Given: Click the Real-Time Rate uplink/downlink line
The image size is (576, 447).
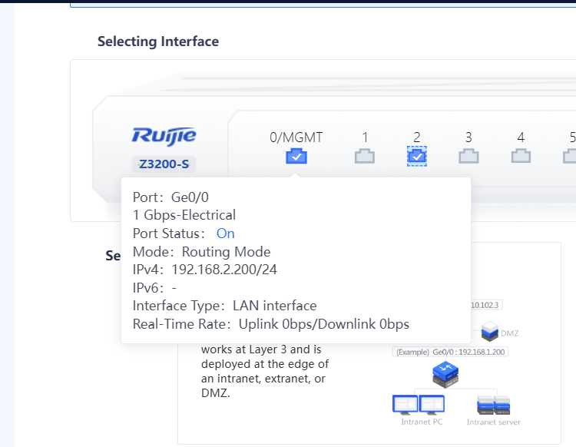Looking at the screenshot, I should tap(270, 324).
